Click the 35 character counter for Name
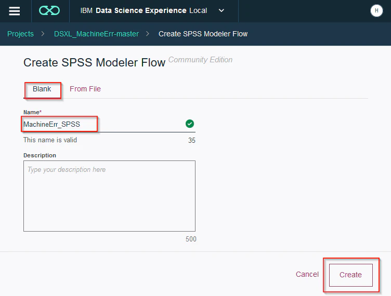Viewport: 391px width, 296px height. point(191,140)
